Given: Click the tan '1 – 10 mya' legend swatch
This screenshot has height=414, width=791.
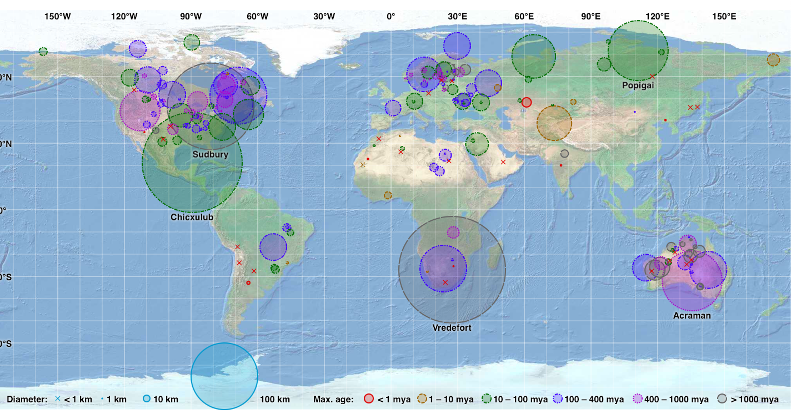Looking at the screenshot, I should [x=422, y=398].
